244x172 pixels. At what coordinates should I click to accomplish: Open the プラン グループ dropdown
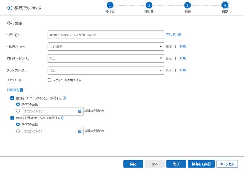point(106,70)
